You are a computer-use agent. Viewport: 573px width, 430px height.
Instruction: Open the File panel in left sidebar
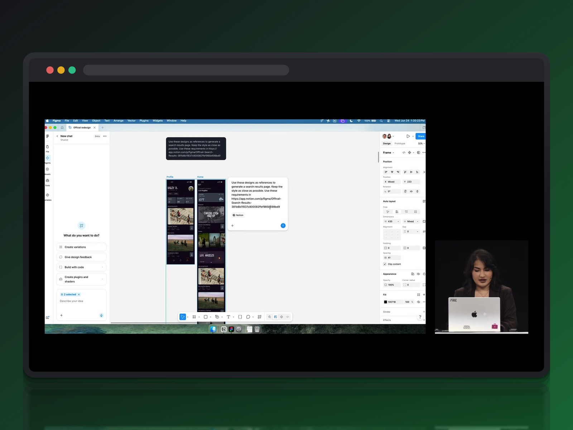pyautogui.click(x=47, y=148)
